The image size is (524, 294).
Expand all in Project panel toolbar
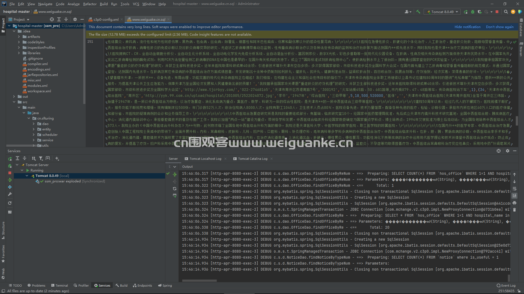click(59, 19)
